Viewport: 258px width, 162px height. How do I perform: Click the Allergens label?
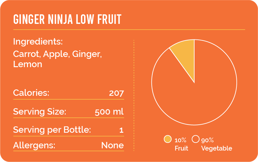coord(34,145)
